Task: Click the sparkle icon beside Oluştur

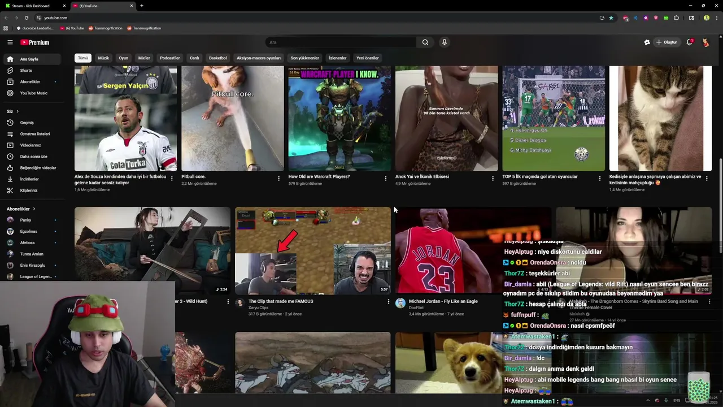Action: point(647,42)
